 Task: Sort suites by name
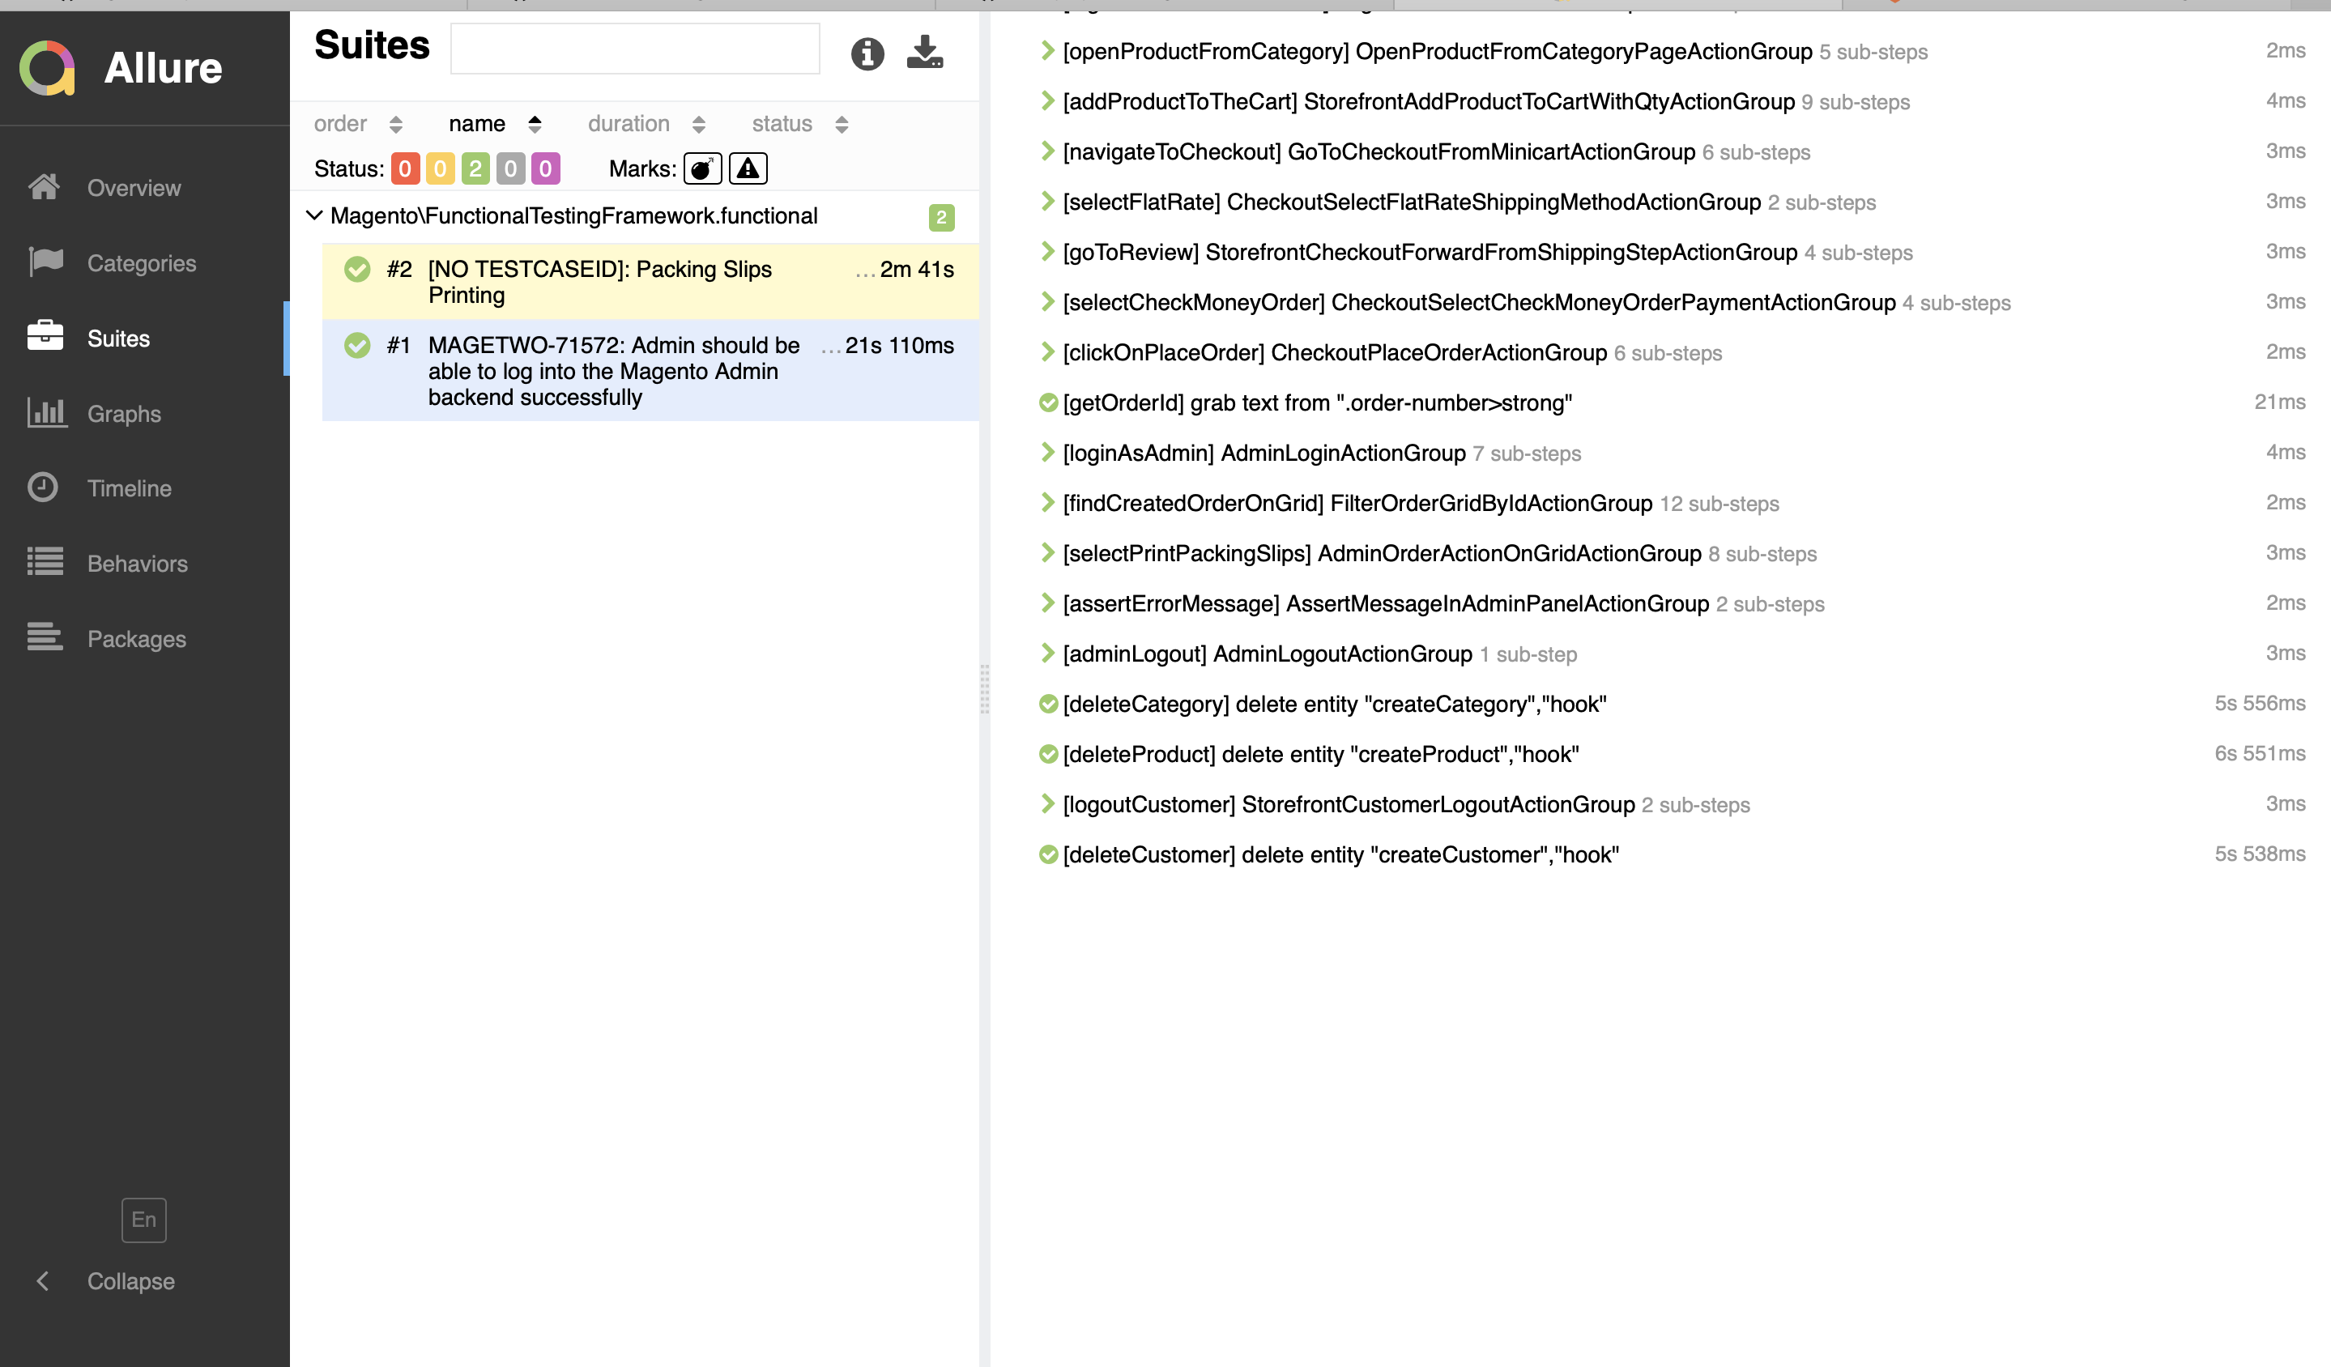pos(495,124)
